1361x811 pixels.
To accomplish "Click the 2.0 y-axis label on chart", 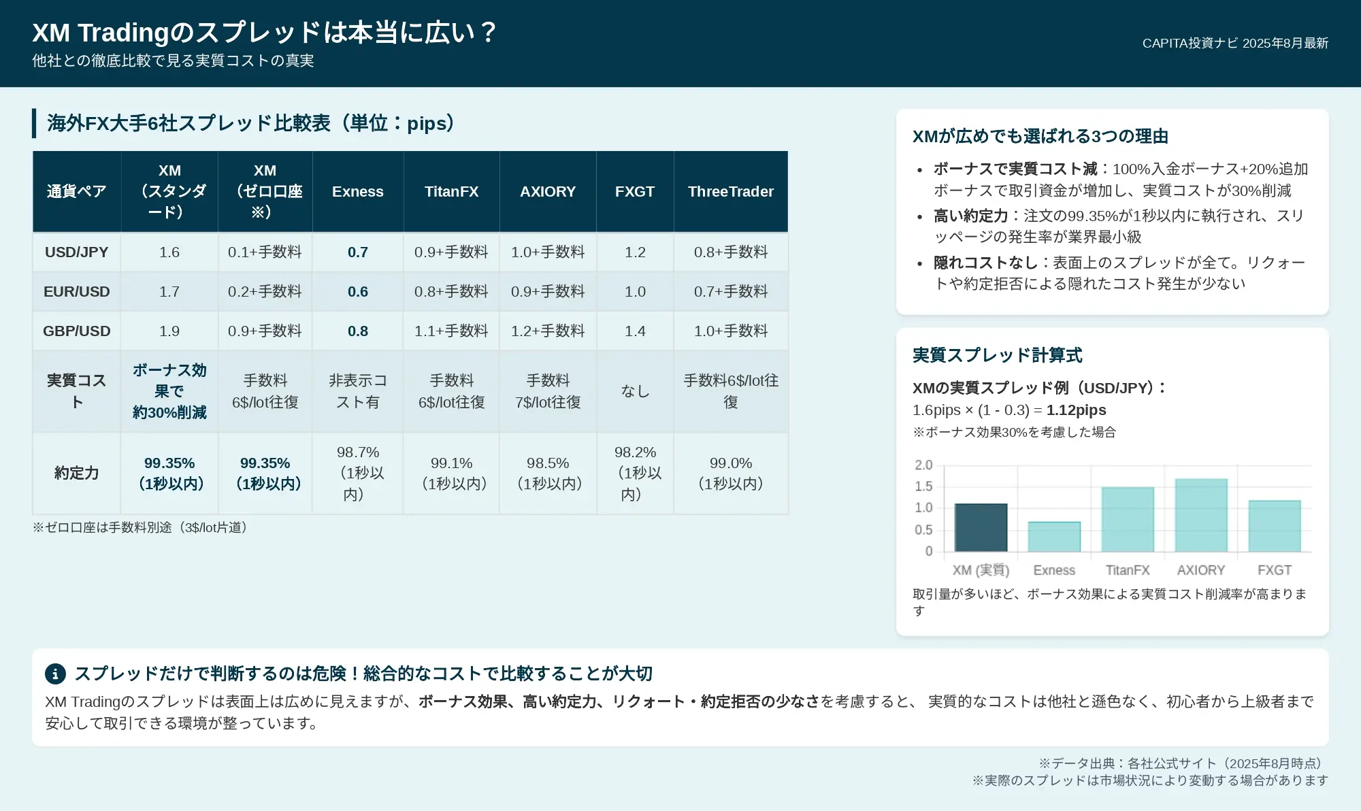I will (x=923, y=465).
